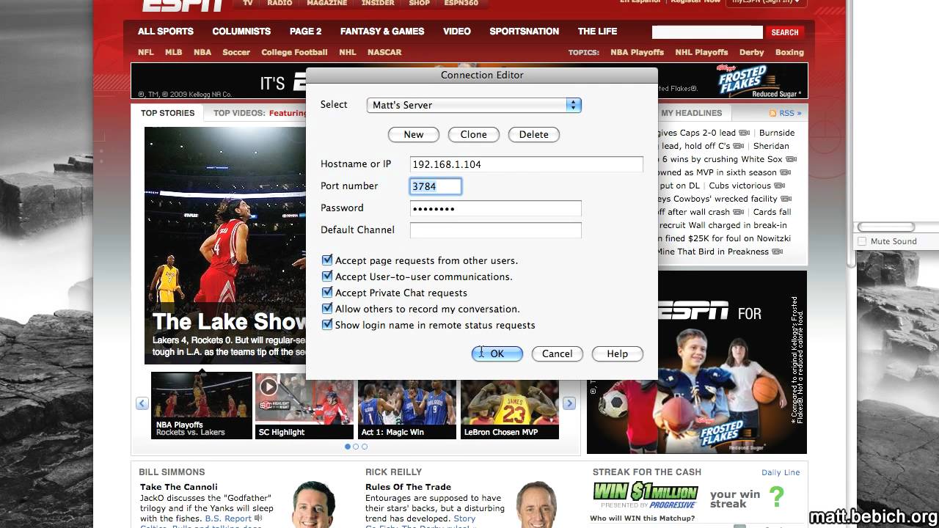The height and width of the screenshot is (528, 939).
Task: Open SPORTSNATION menu
Action: 525,32
